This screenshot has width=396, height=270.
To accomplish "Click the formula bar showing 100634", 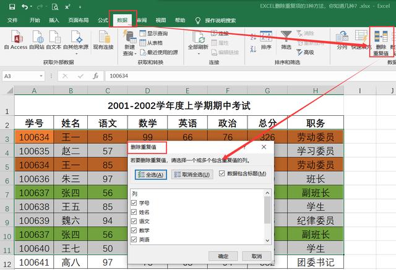I will click(250, 76).
